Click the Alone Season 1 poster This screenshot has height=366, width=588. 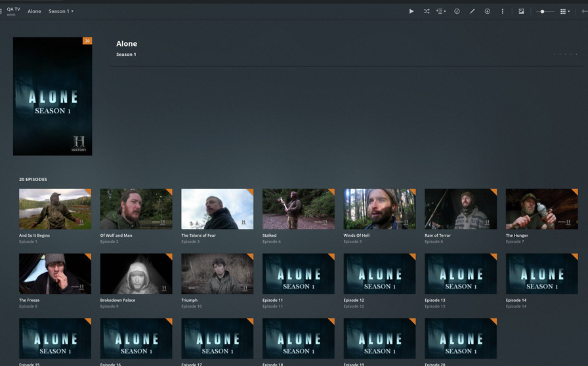pos(52,96)
